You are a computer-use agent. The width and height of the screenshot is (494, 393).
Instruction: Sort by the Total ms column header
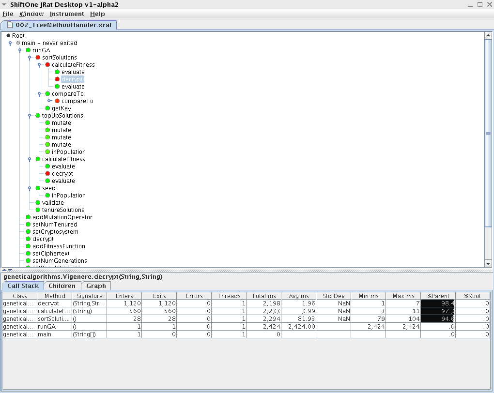(x=263, y=296)
